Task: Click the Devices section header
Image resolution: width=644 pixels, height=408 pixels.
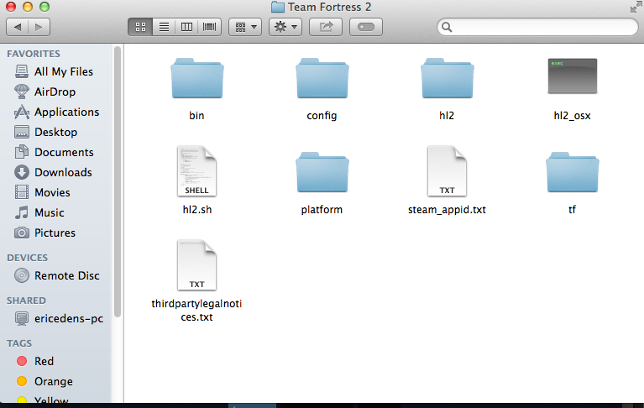Action: click(x=27, y=258)
